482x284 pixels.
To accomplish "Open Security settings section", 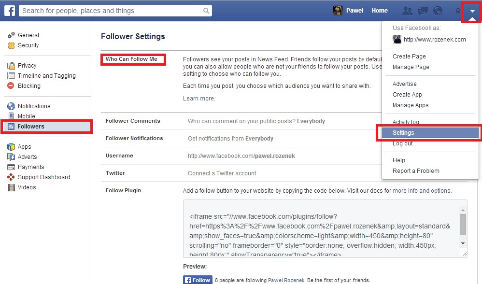I will [28, 45].
